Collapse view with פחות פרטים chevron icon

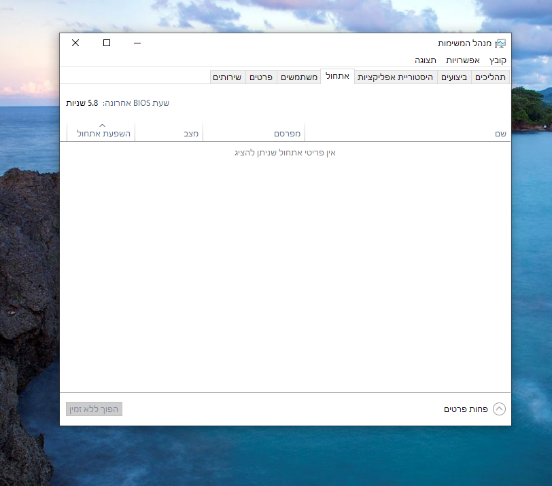499,409
